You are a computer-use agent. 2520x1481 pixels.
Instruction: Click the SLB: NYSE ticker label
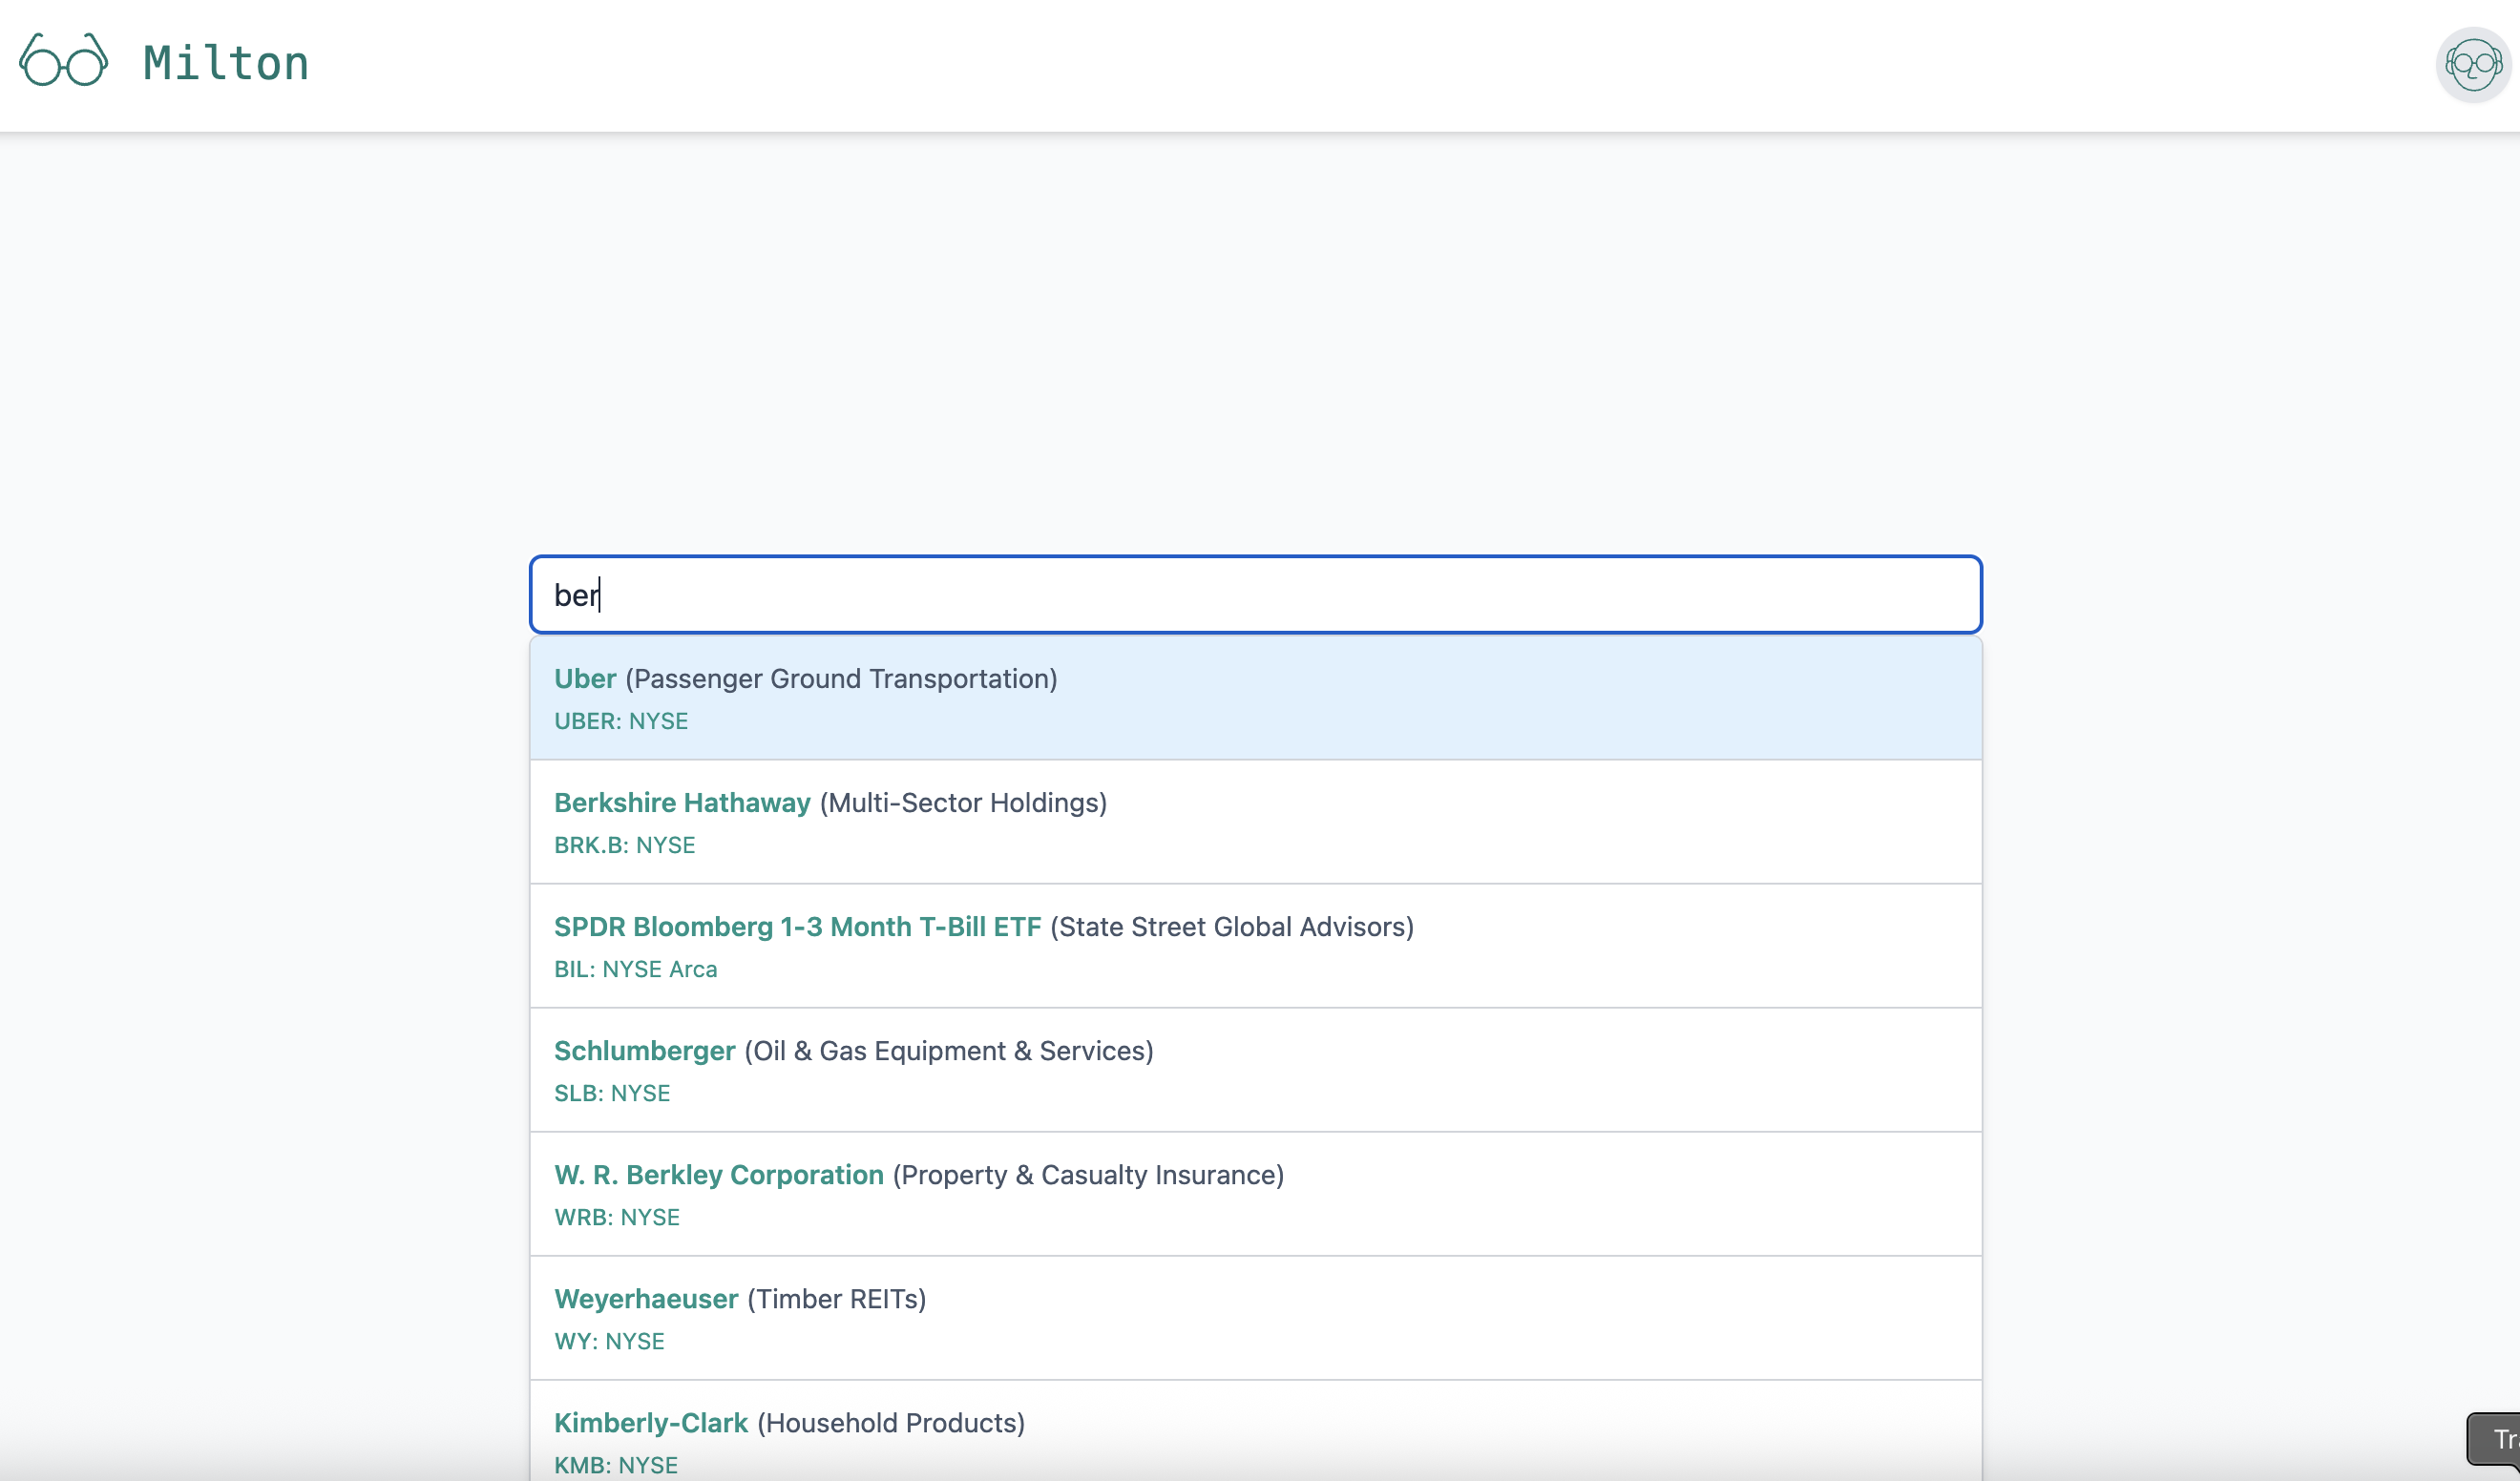point(612,1093)
